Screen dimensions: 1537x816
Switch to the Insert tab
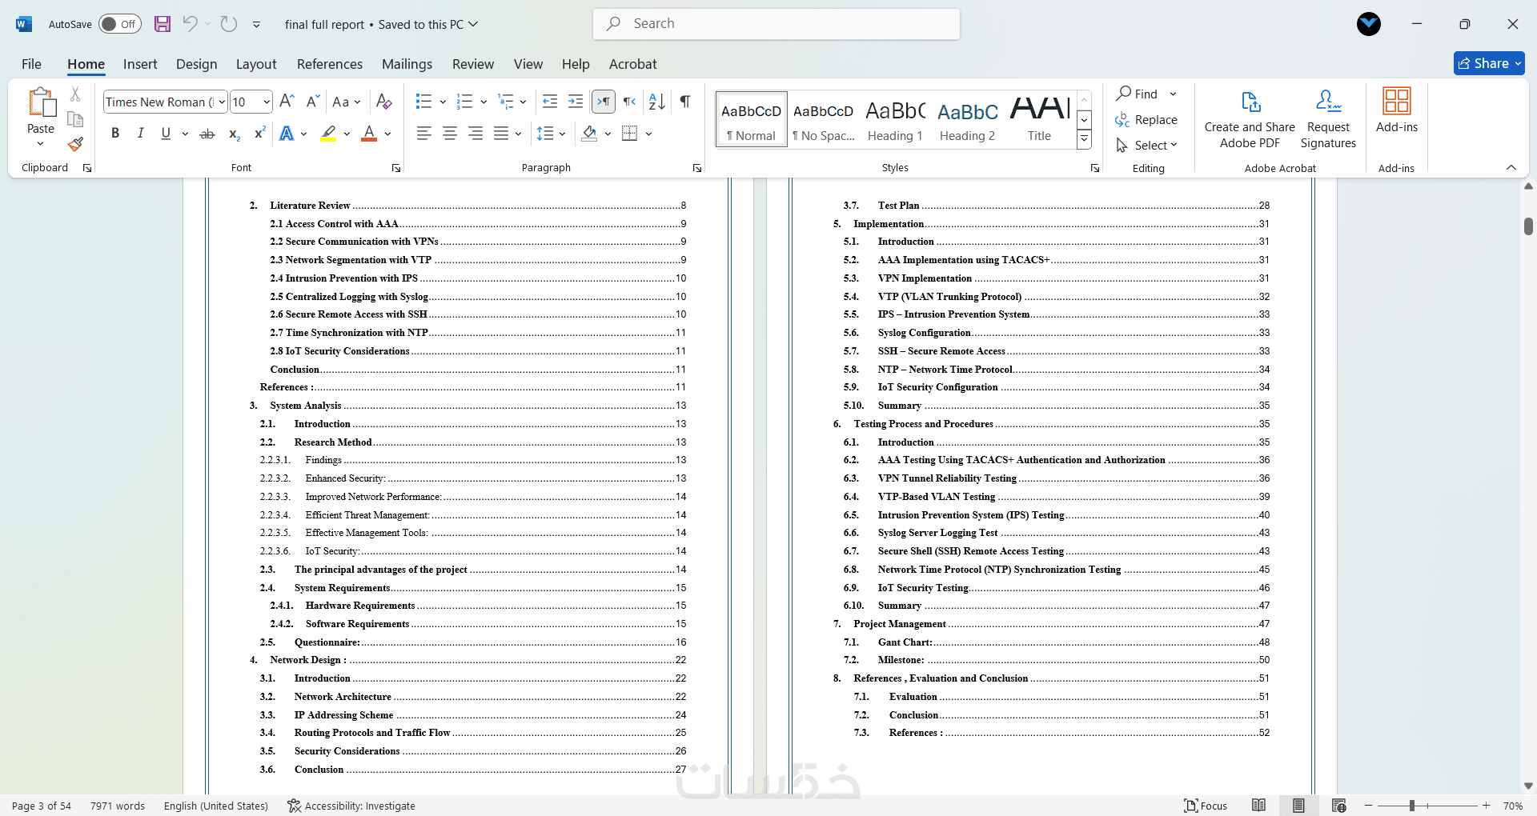click(x=140, y=64)
